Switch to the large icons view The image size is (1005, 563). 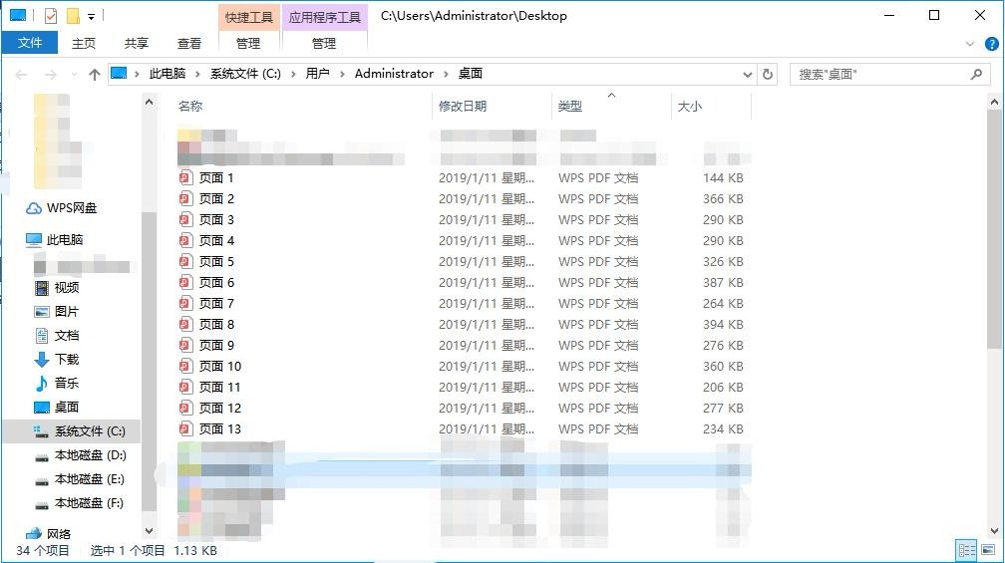coord(988,550)
